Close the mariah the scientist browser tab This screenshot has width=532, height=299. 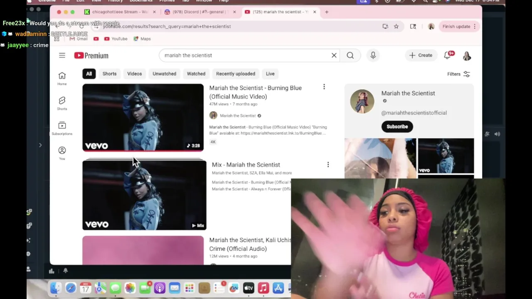[x=315, y=12]
